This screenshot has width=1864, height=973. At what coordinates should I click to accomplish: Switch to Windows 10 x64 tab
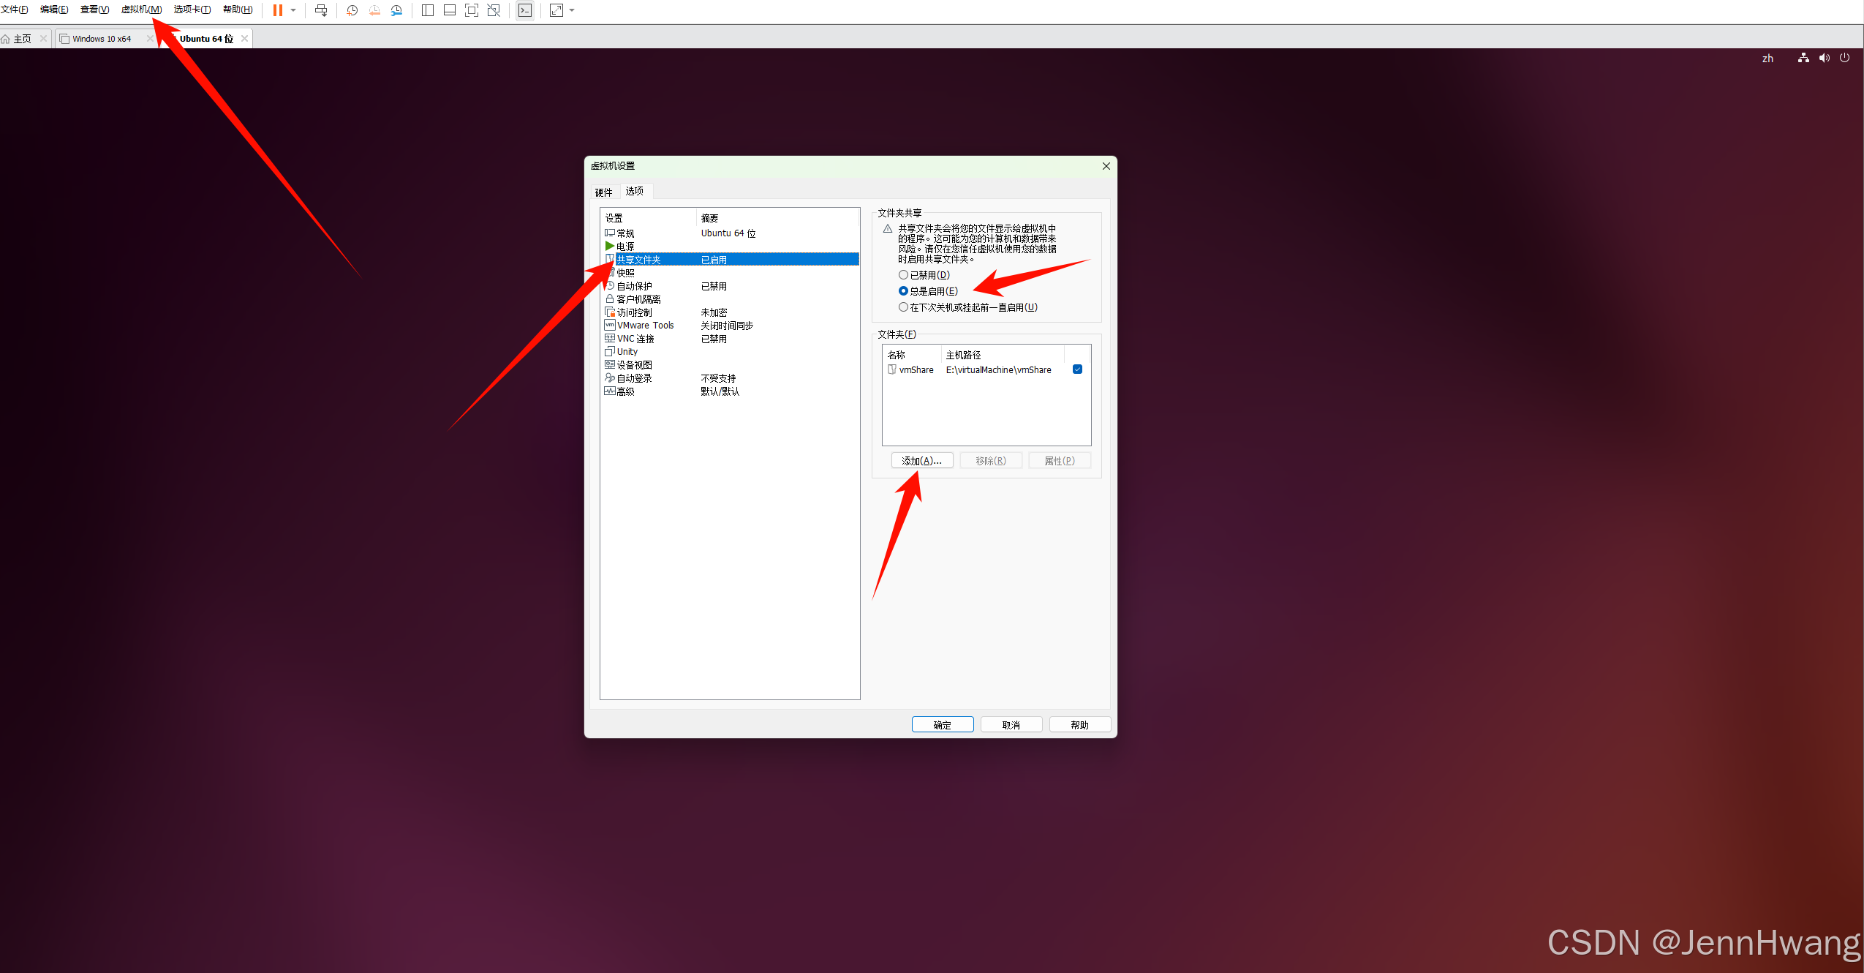click(x=102, y=39)
